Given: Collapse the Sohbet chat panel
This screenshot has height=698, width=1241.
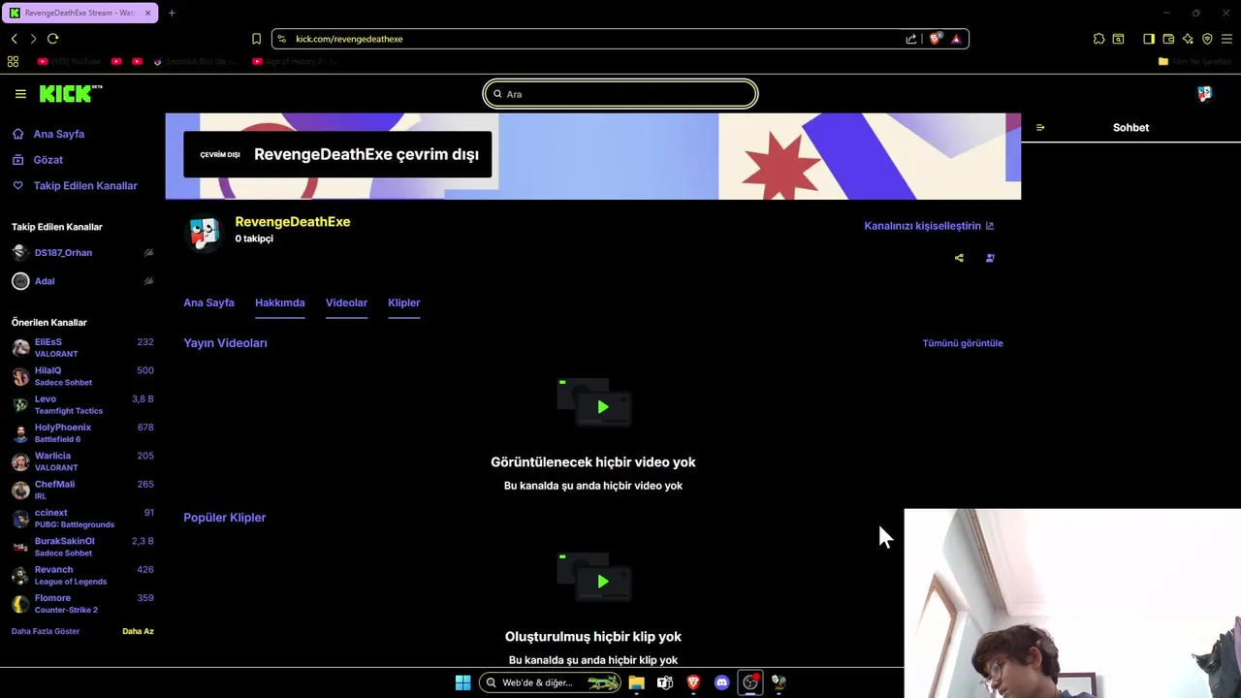Looking at the screenshot, I should pyautogui.click(x=1040, y=128).
